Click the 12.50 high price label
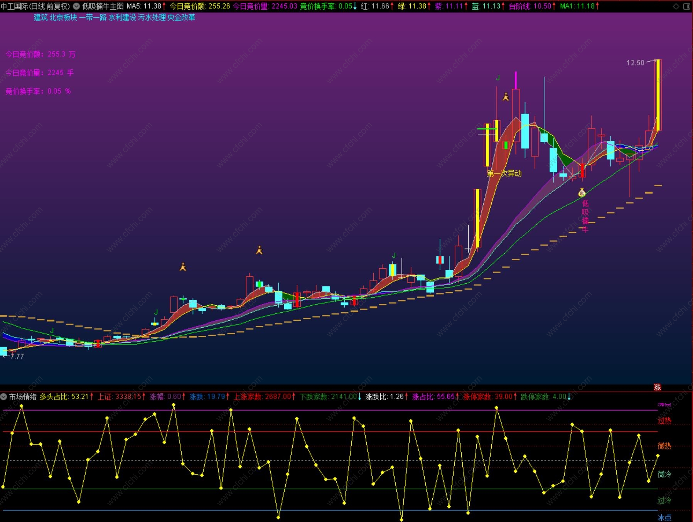 coord(635,62)
